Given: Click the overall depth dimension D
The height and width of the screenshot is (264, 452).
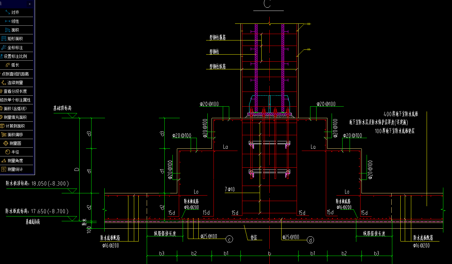Looking at the screenshot, I should [x=77, y=169].
